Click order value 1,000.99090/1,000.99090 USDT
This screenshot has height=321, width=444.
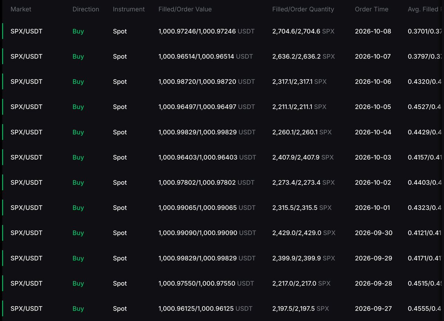(x=207, y=233)
